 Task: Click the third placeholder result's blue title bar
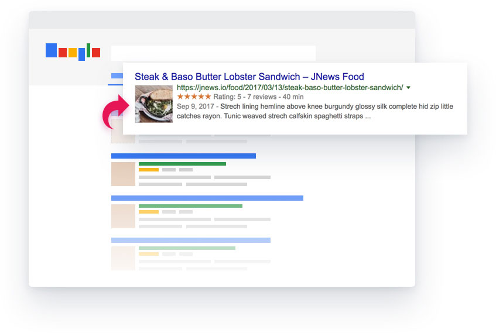[190, 240]
